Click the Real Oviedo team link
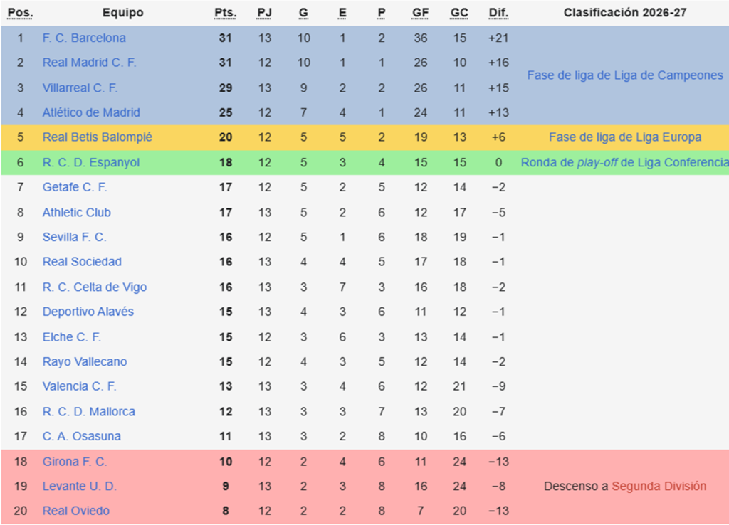729x525 pixels. point(75,511)
